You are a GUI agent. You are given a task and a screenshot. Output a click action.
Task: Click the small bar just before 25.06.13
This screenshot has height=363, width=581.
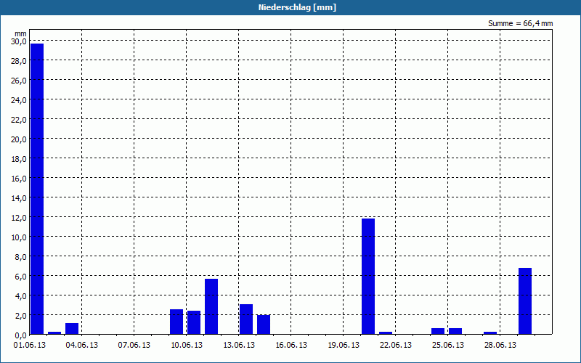pos(438,331)
